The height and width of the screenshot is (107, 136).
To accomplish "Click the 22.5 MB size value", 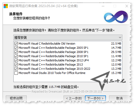I will click(x=116, y=44).
